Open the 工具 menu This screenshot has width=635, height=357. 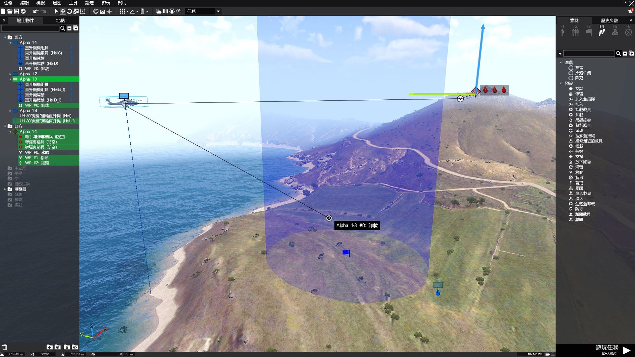(x=73, y=3)
